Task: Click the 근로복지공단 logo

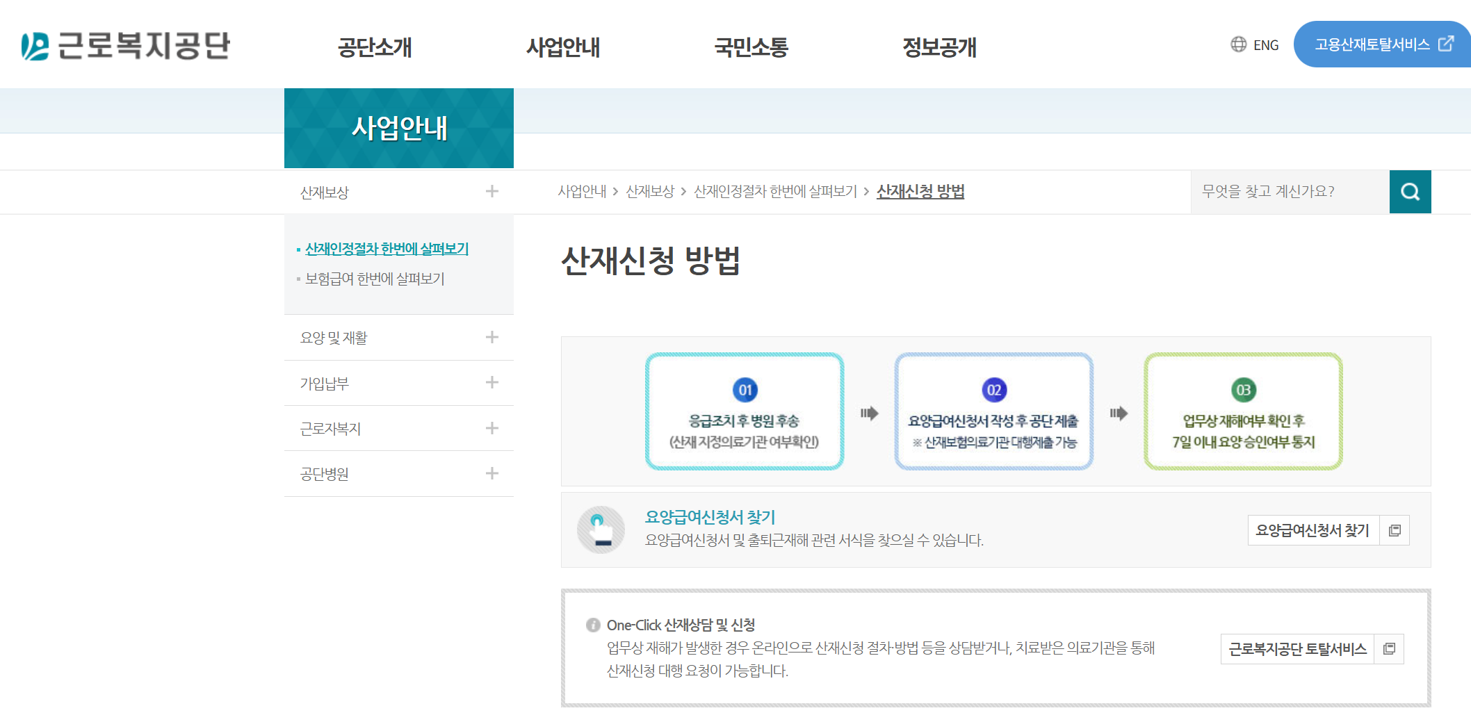Action: 125,46
